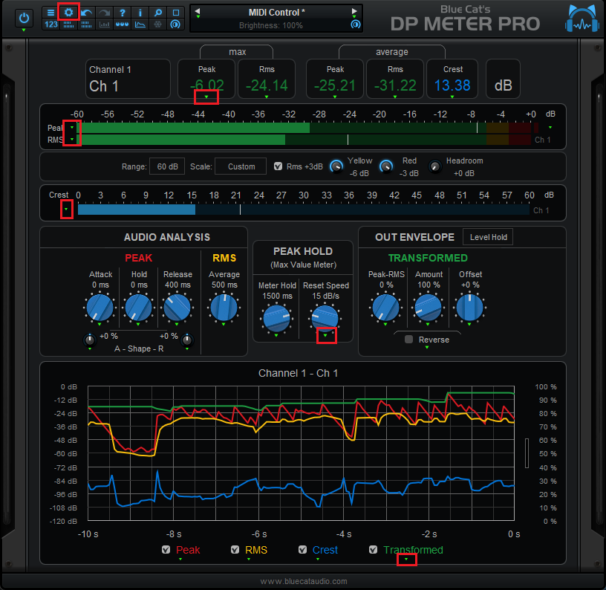Click the circle icon beside Brightness preset display
The width and height of the screenshot is (606, 590).
pos(356,25)
